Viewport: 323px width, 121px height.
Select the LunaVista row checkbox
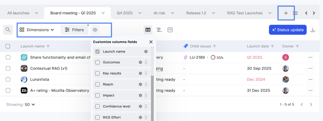[x=8, y=79]
